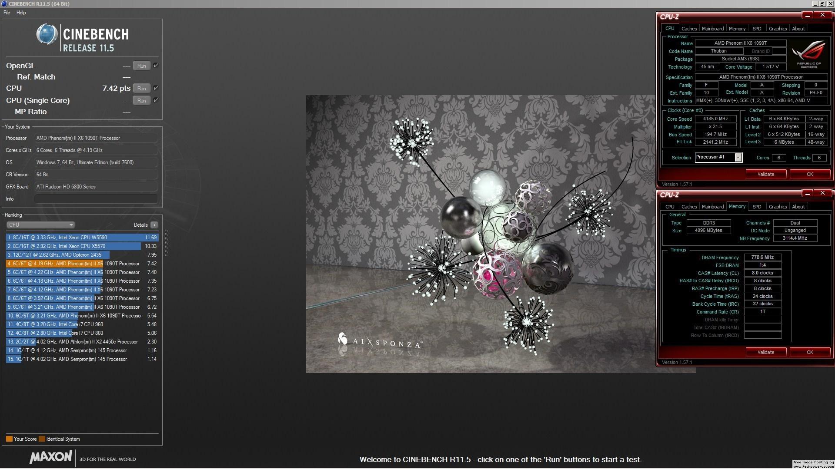Open Caches tab in bottom CPU-Z window
The height and width of the screenshot is (469, 835).
click(689, 207)
